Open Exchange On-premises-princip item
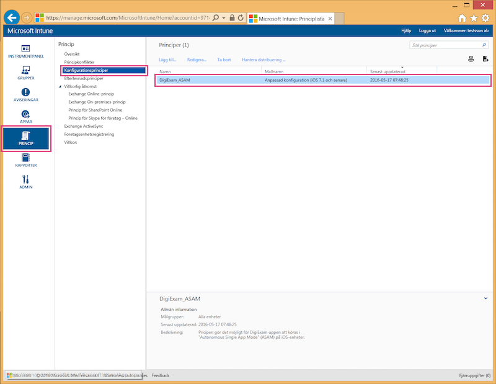496x384 pixels. [x=97, y=102]
